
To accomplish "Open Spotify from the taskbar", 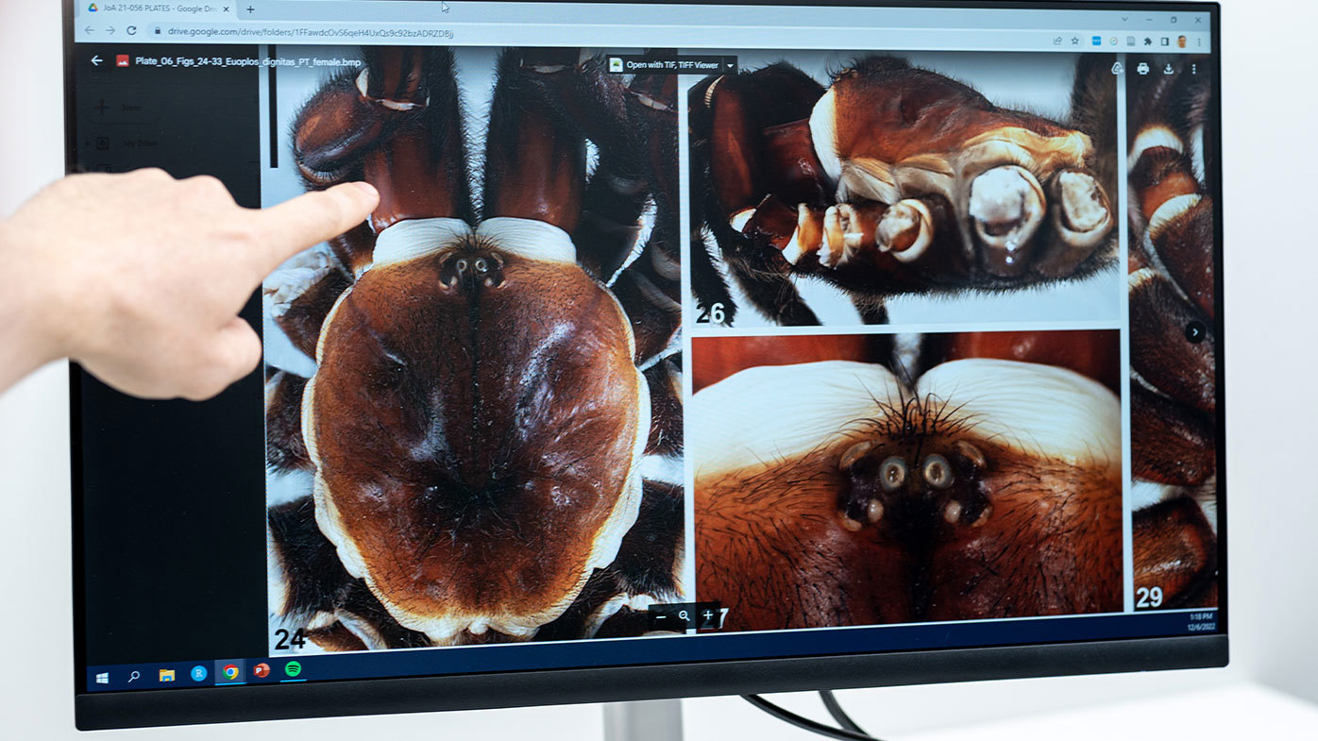I will pos(293,668).
